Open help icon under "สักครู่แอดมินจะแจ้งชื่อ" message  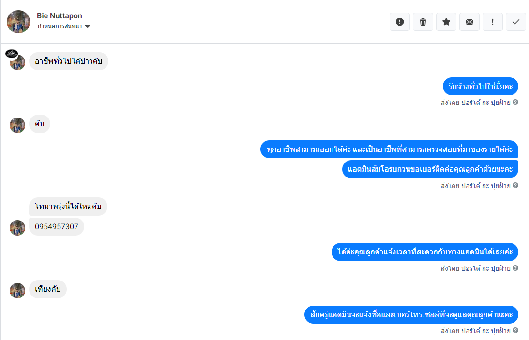click(x=515, y=331)
